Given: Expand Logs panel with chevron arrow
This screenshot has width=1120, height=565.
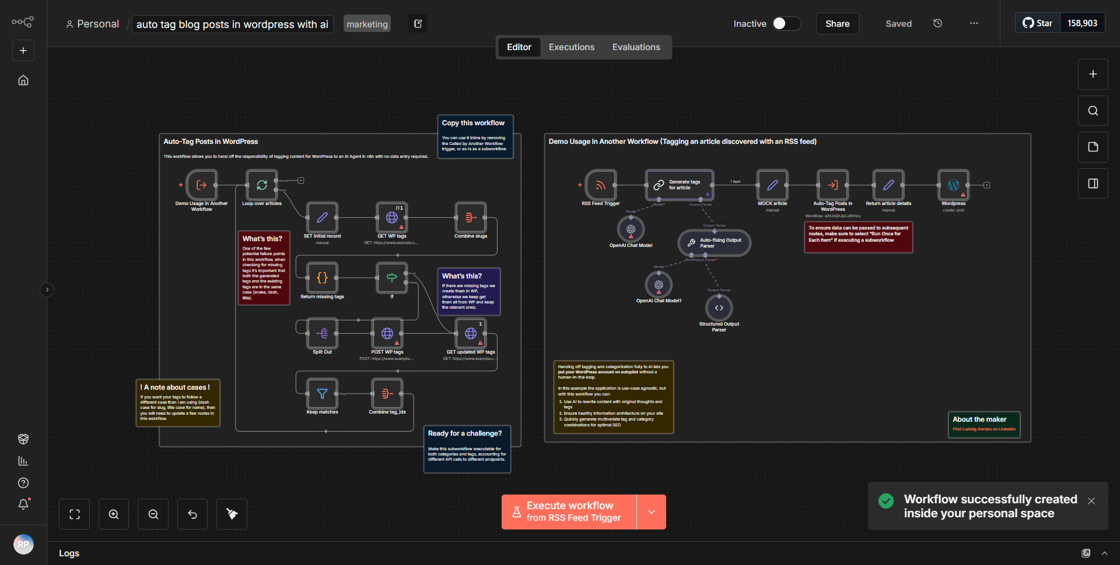Looking at the screenshot, I should (1104, 553).
